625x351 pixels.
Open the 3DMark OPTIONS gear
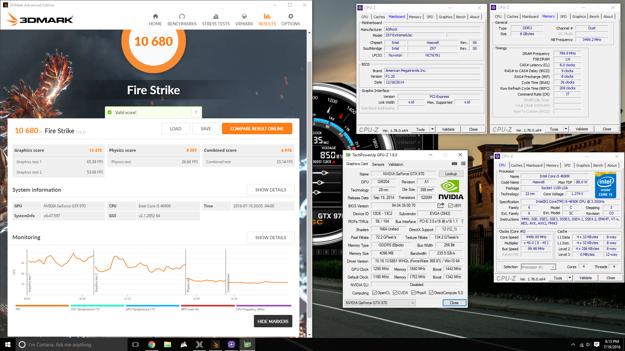(291, 20)
